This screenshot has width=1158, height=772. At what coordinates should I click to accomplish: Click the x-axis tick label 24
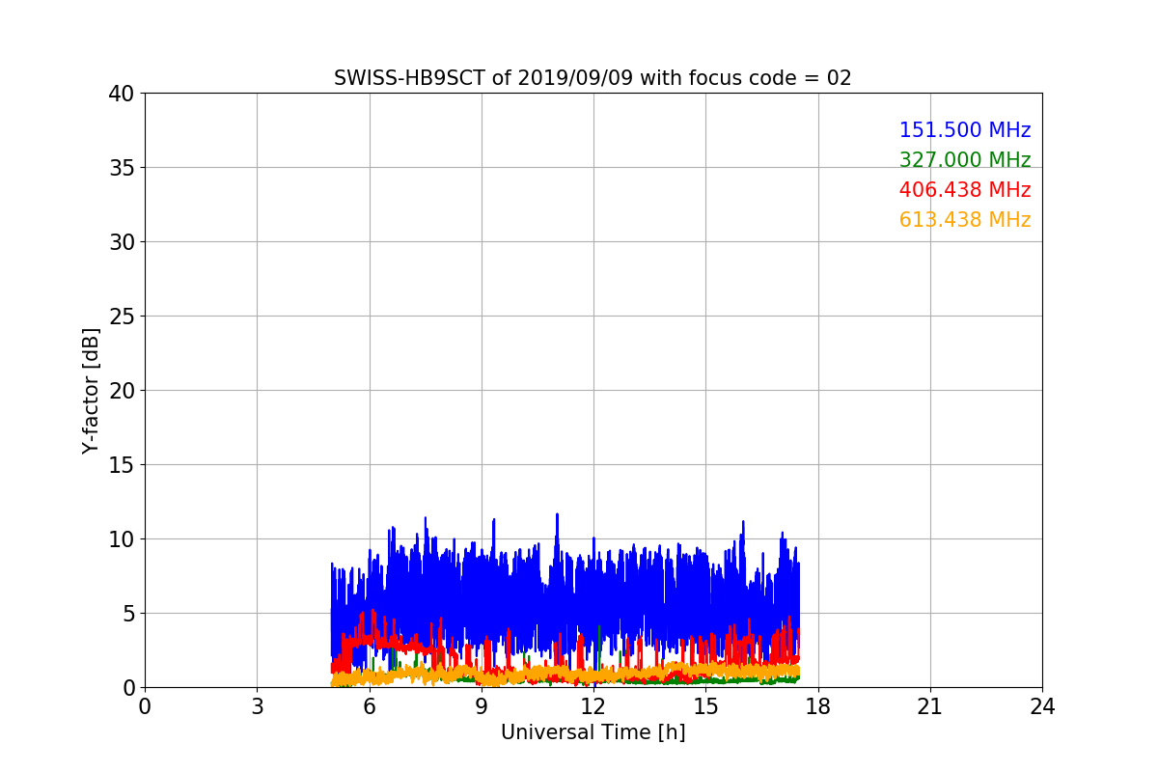[1042, 706]
